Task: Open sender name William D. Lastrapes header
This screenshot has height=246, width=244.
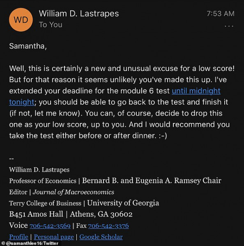Action: [79, 14]
